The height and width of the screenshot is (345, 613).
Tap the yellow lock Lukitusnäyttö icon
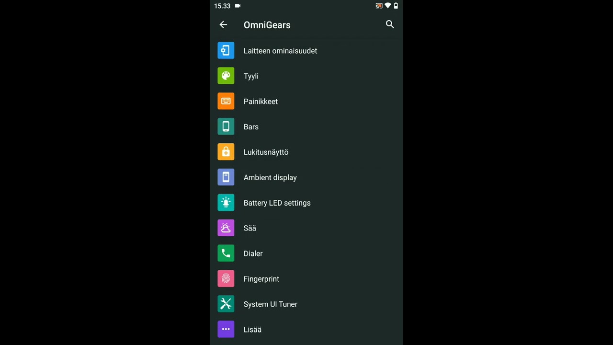tap(226, 152)
